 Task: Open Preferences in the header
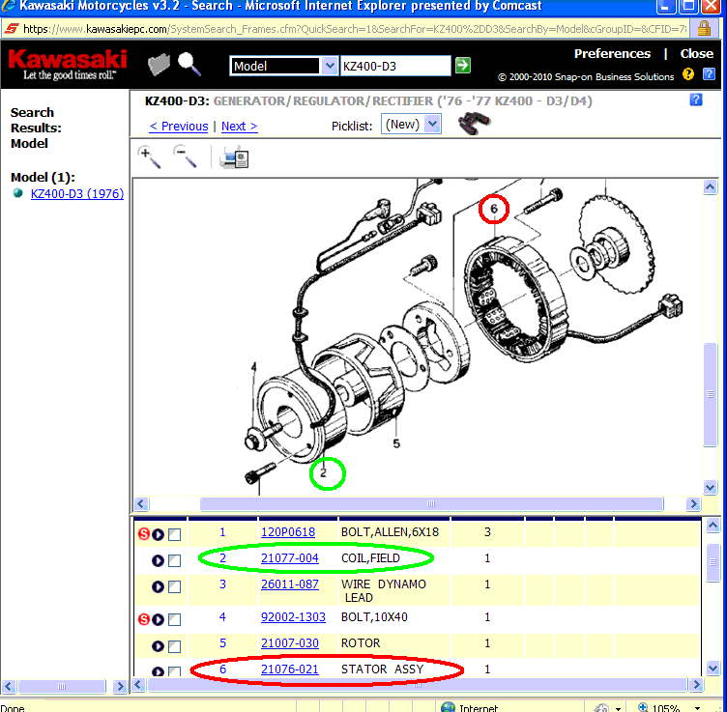612,54
